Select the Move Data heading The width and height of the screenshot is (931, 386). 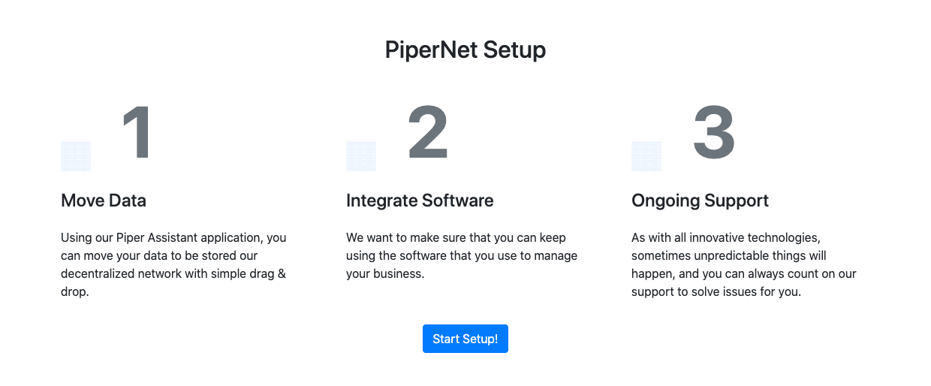click(x=104, y=201)
